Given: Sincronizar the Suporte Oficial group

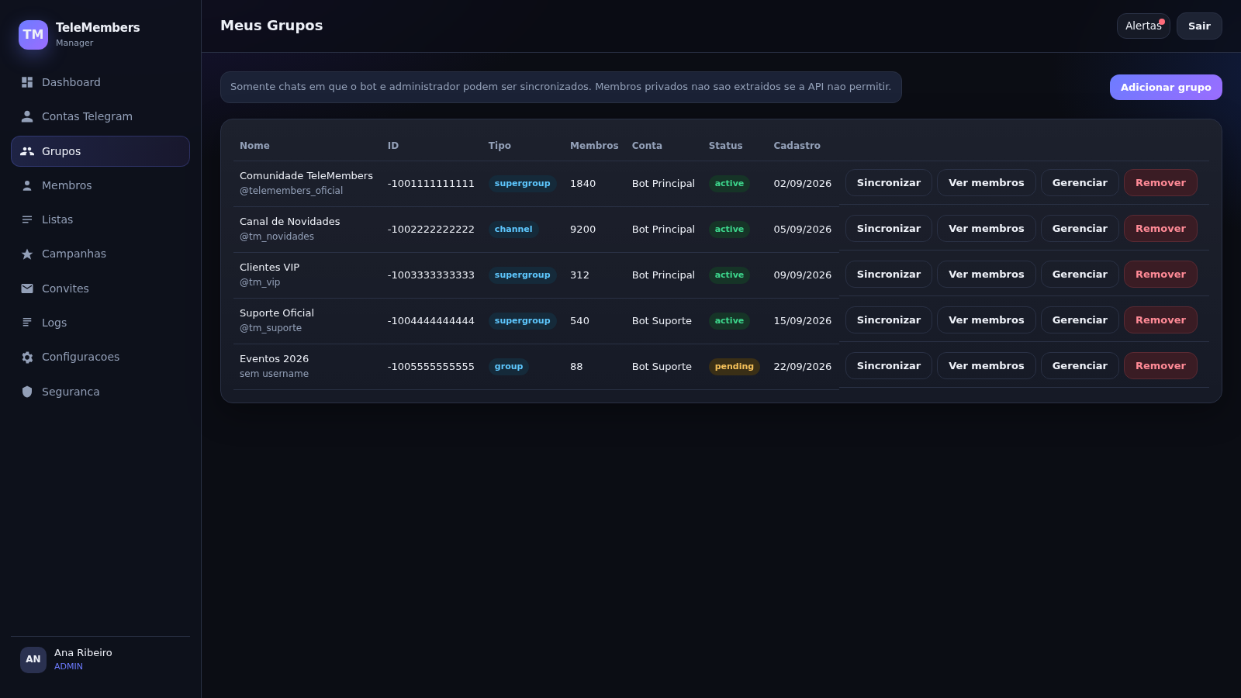Looking at the screenshot, I should [889, 320].
